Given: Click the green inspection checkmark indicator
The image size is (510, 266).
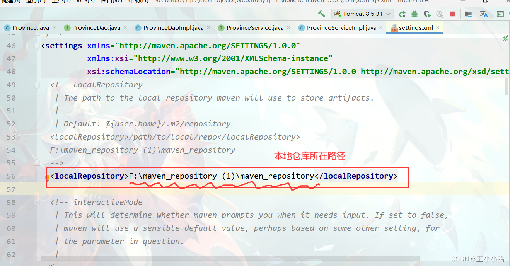Looking at the screenshot, I should click(505, 38).
